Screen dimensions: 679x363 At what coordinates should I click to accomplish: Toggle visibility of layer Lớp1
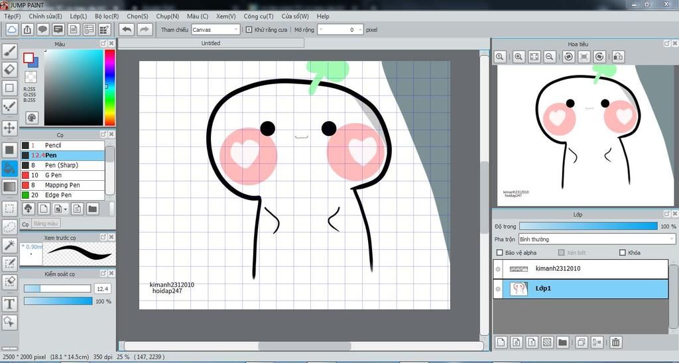pyautogui.click(x=498, y=289)
